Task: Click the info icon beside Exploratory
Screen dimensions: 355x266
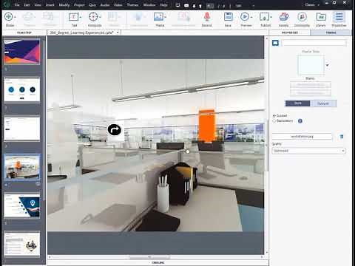Action: pyautogui.click(x=300, y=121)
